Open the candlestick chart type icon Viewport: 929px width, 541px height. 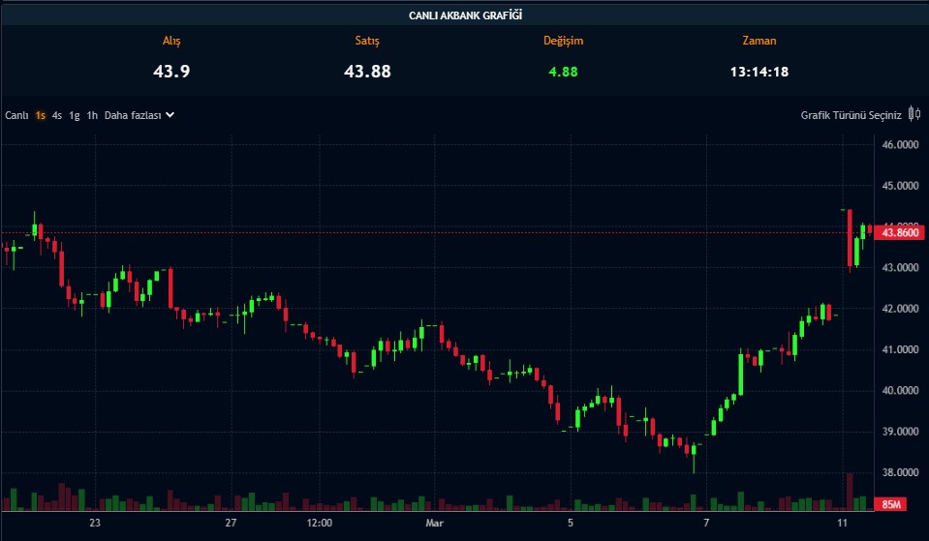[914, 115]
